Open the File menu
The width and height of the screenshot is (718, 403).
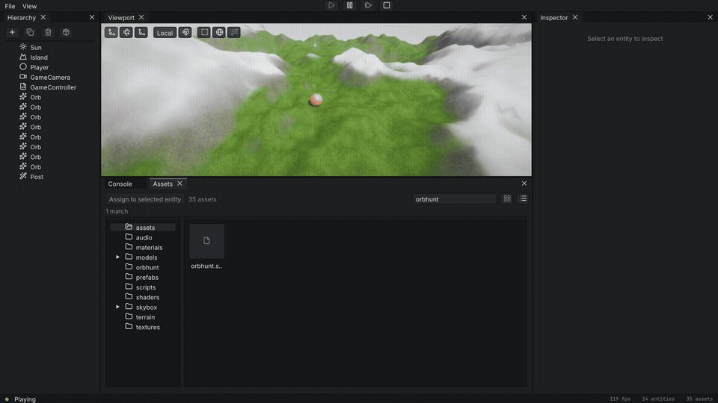point(10,6)
